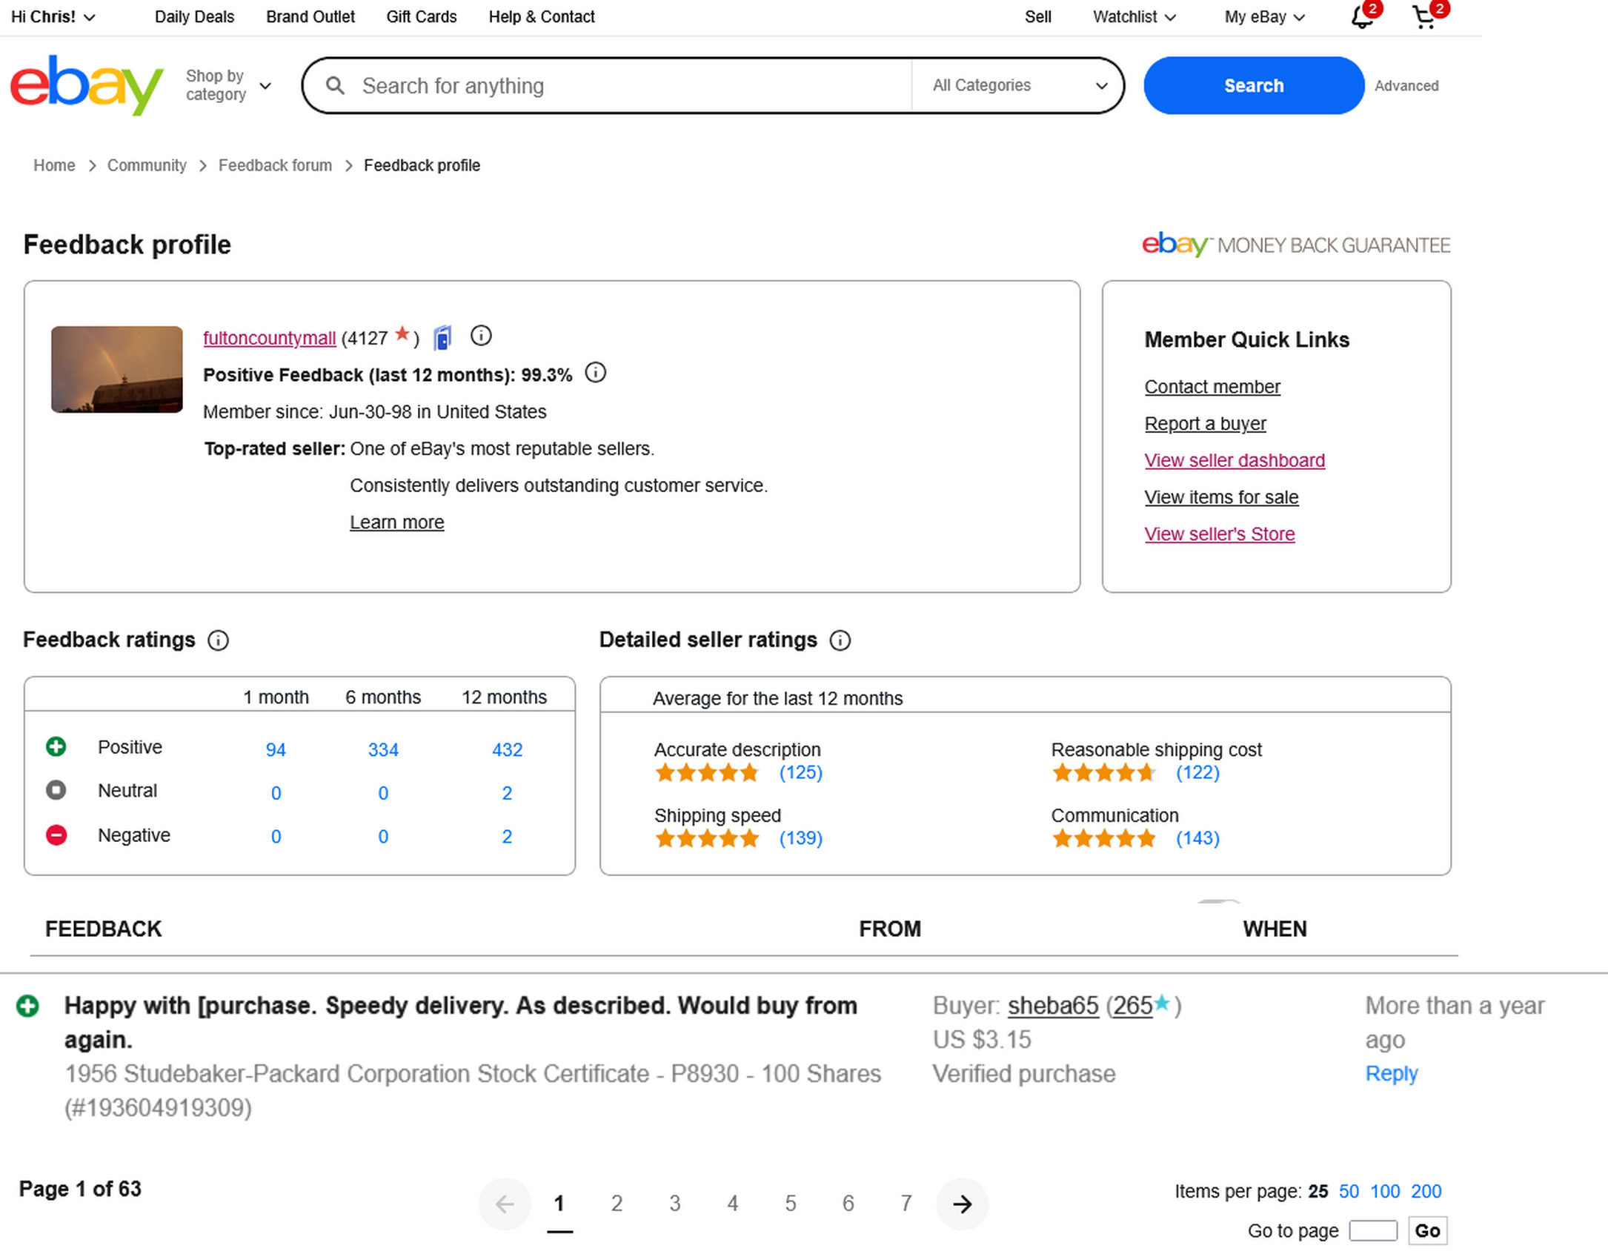
Task: Open the Watchlist dropdown
Action: [x=1134, y=17]
